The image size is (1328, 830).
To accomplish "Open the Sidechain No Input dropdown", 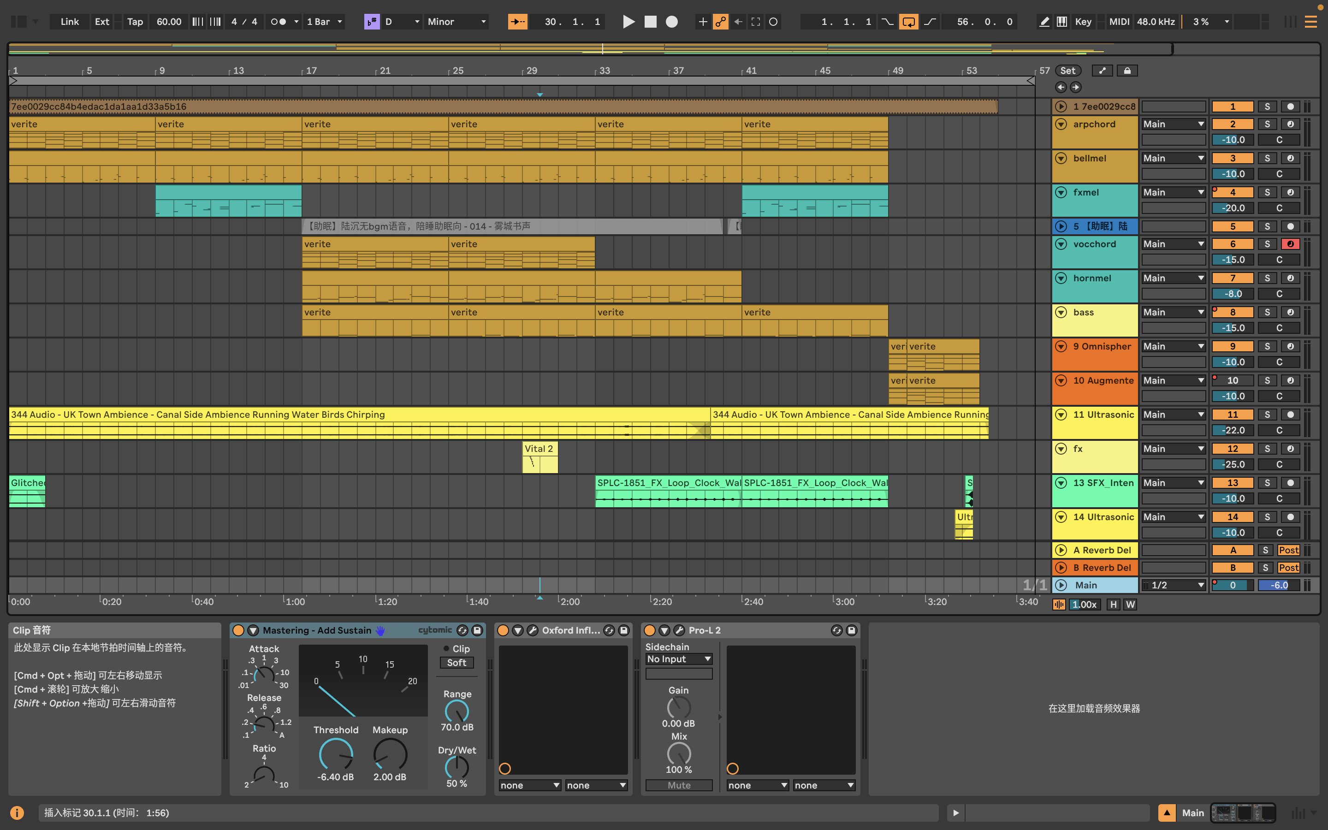I will (679, 659).
